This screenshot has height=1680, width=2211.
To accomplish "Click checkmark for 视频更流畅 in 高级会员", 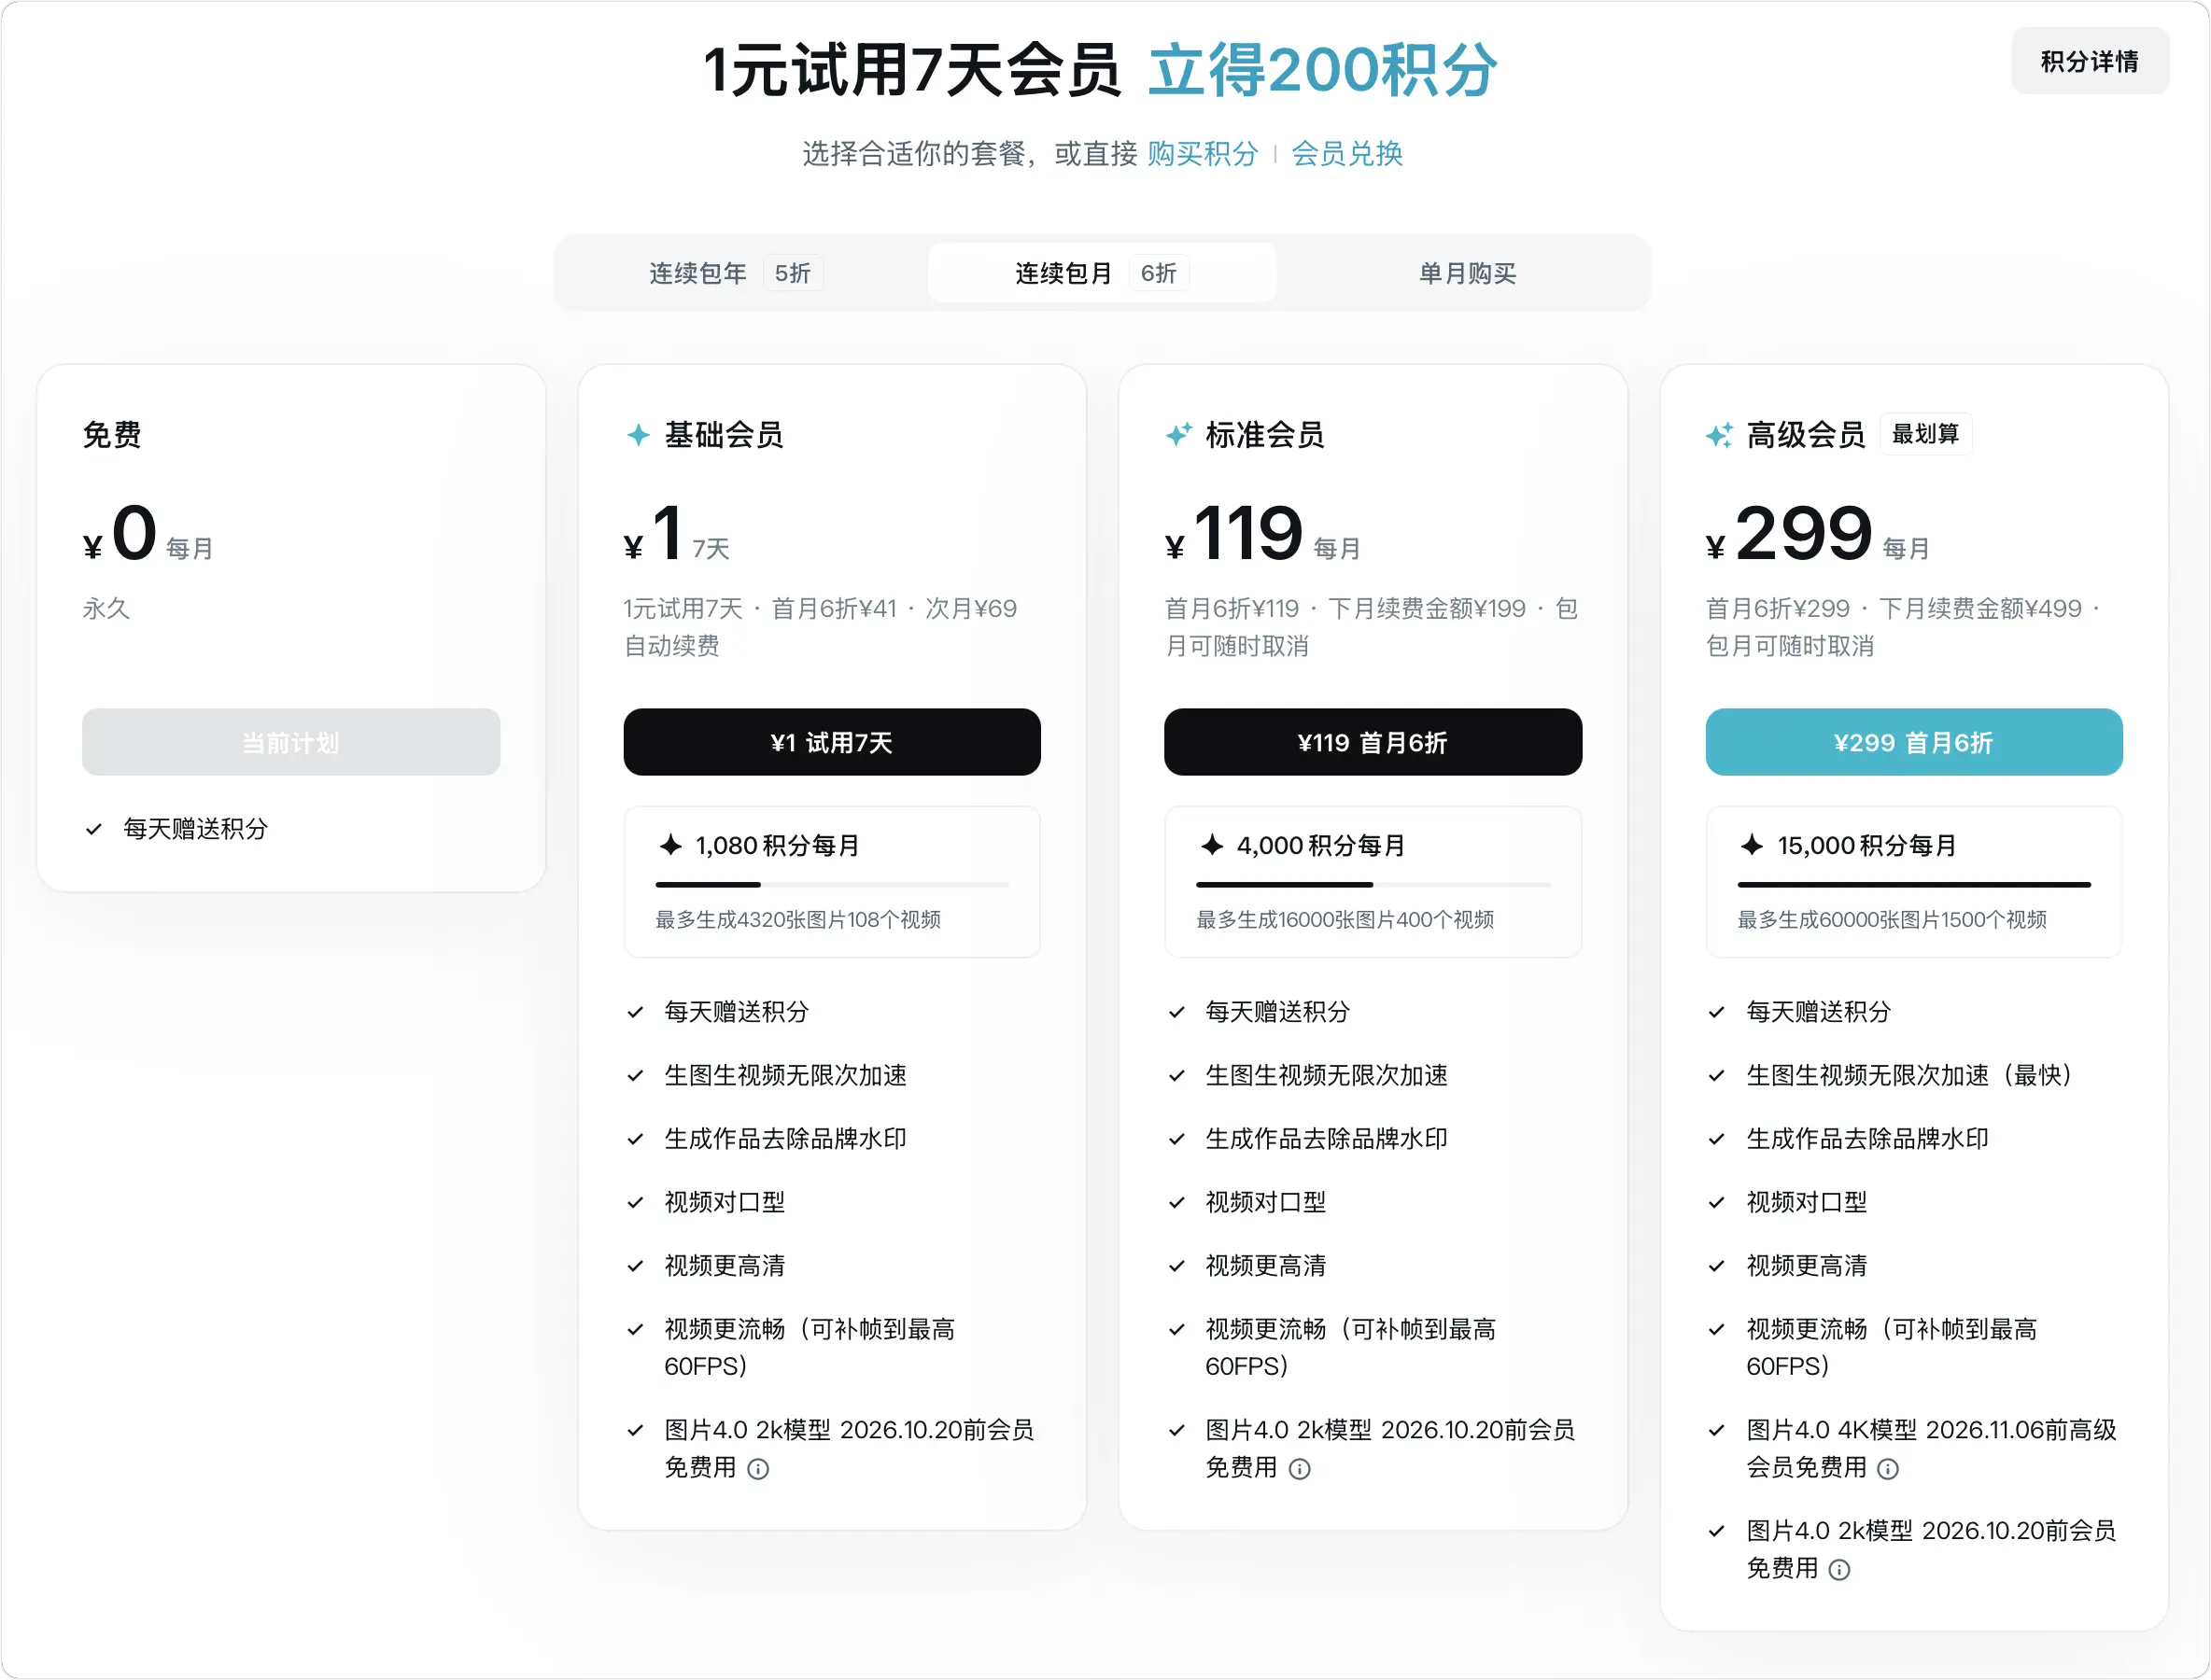I will pos(1717,1330).
